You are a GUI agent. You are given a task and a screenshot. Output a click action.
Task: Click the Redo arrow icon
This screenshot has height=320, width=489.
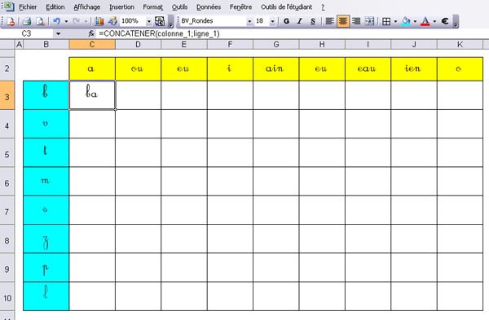click(x=76, y=21)
